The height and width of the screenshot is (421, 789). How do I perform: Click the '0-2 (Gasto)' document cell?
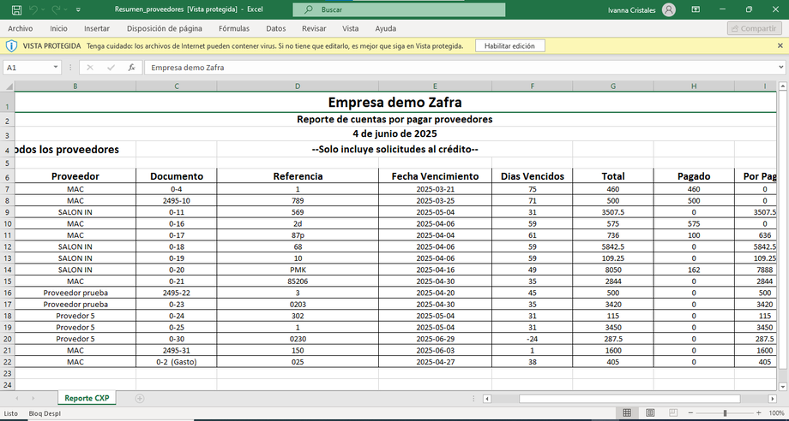click(177, 362)
